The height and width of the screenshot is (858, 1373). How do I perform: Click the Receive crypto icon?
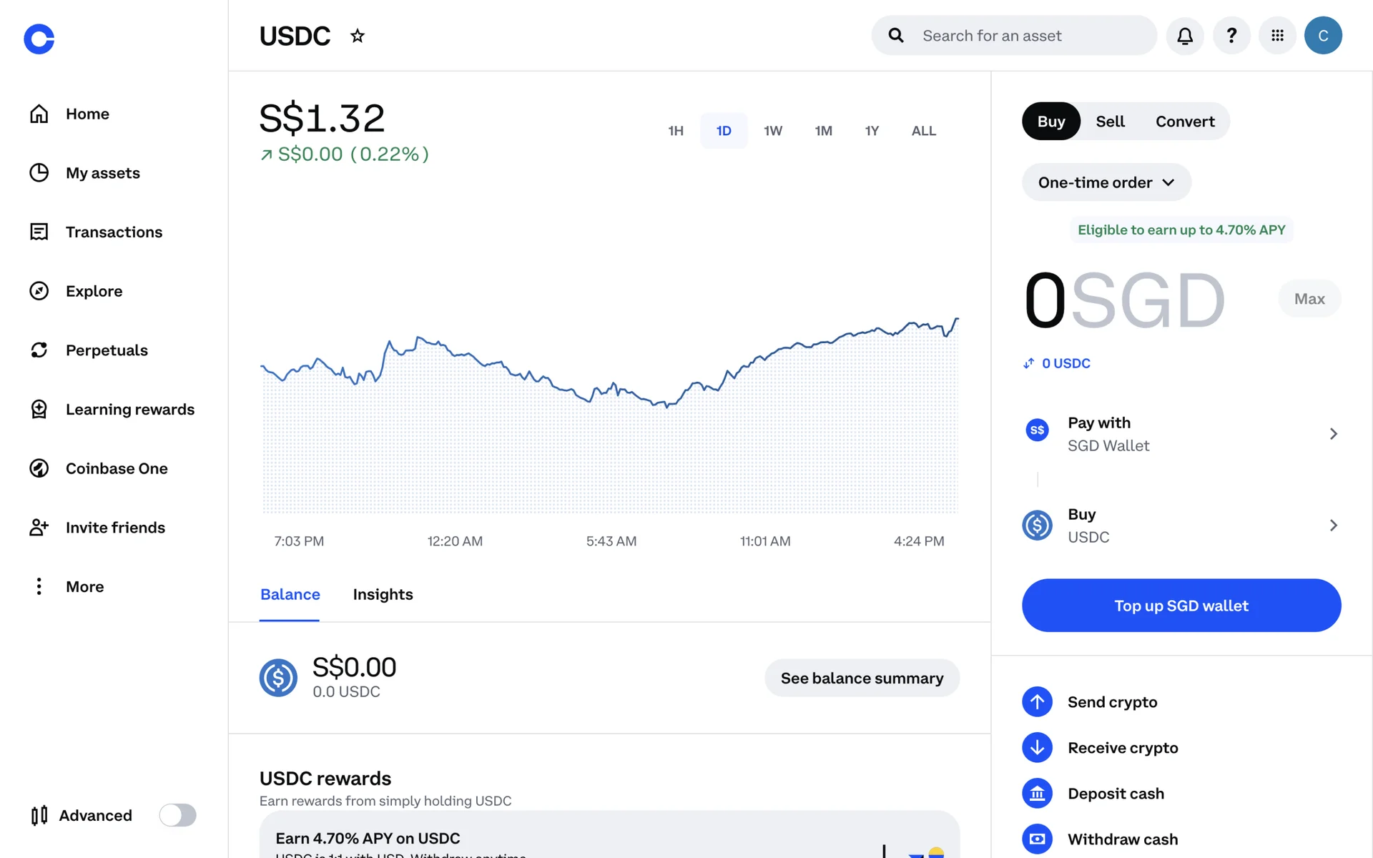click(x=1037, y=748)
